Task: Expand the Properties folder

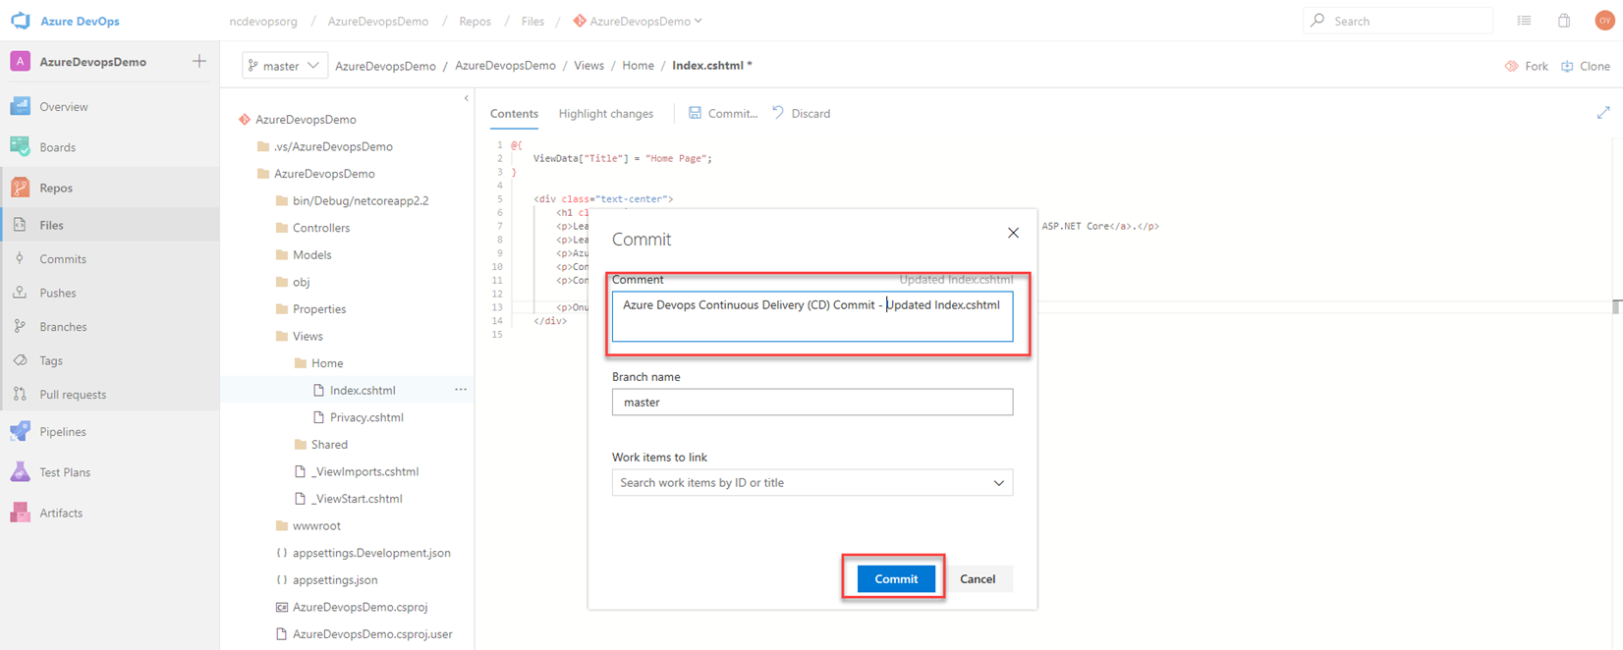Action: tap(310, 308)
